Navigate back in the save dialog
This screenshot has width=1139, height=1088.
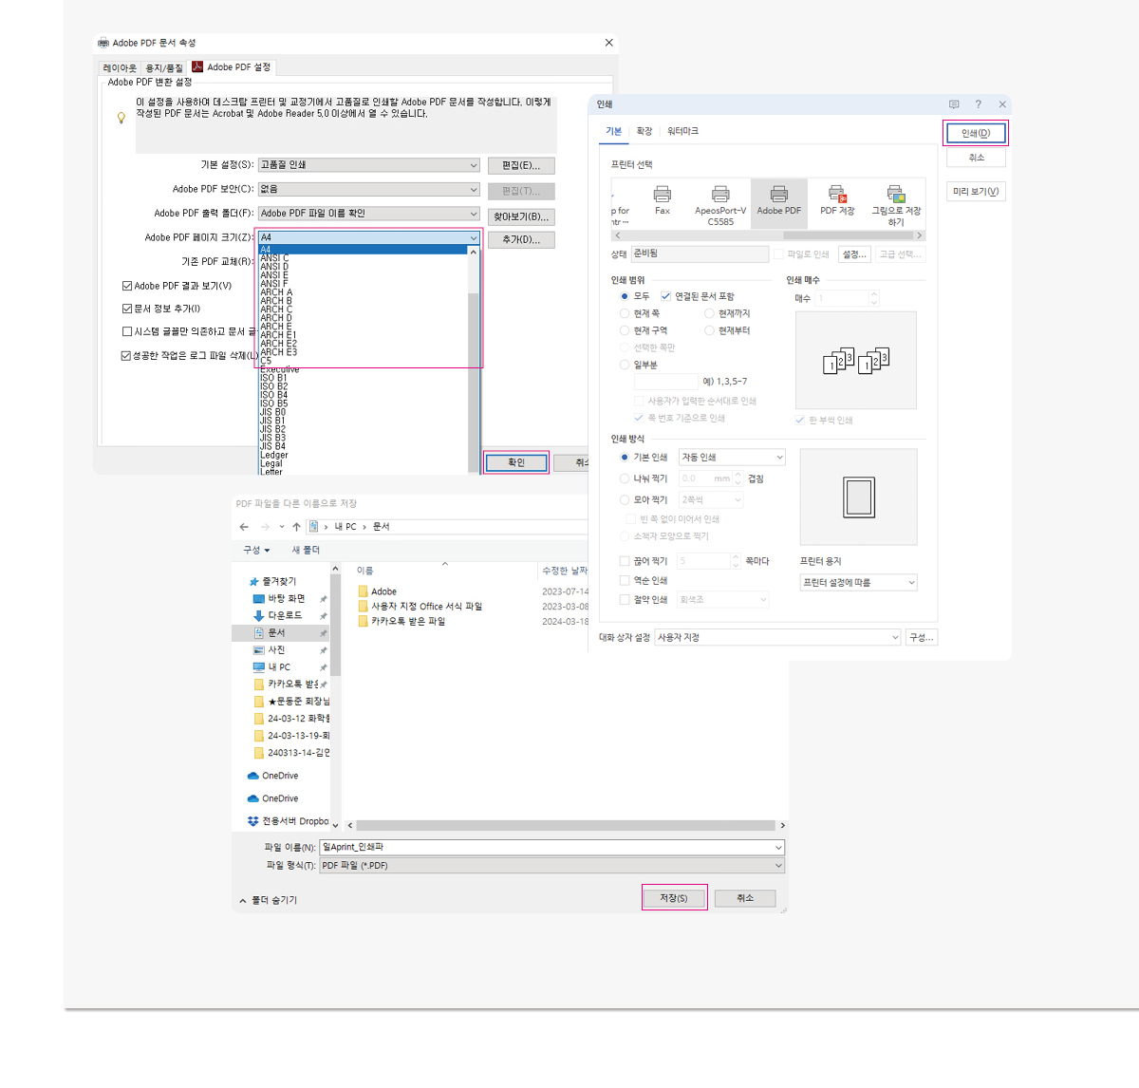click(x=245, y=527)
